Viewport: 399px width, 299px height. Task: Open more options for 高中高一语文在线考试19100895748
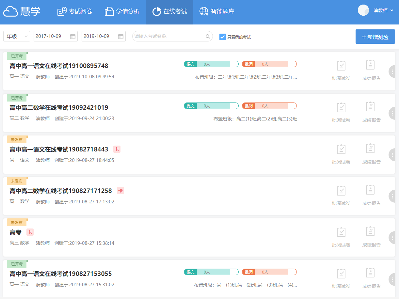point(392,71)
